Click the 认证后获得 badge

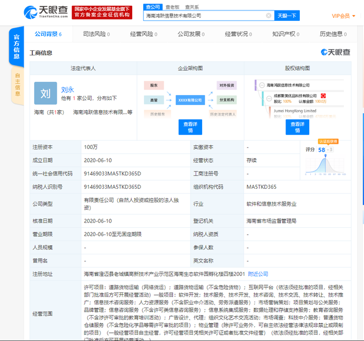point(328,141)
